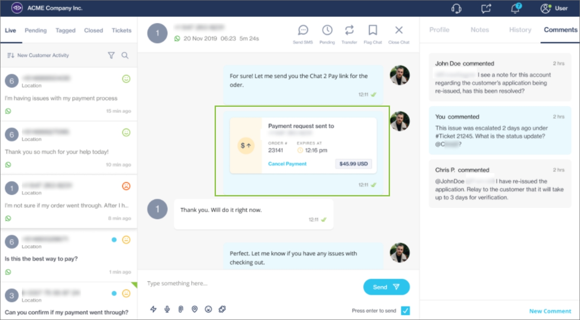Click the Transfer chat icon
Screen dimensions: 580x320
349,31
